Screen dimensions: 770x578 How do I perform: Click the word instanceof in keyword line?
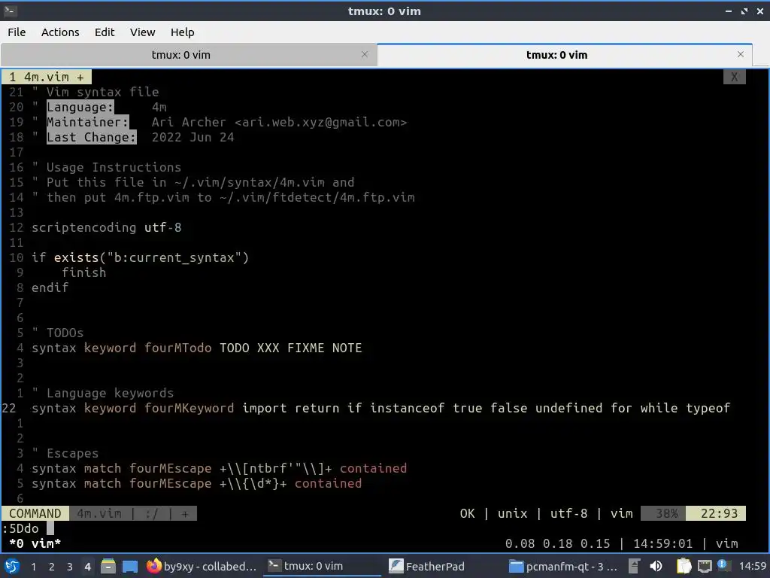point(407,408)
